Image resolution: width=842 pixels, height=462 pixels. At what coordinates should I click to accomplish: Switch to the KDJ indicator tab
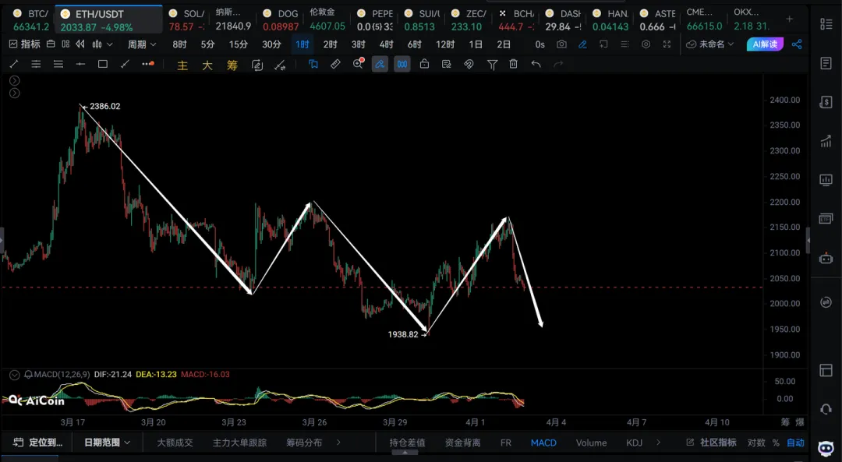pyautogui.click(x=634, y=443)
